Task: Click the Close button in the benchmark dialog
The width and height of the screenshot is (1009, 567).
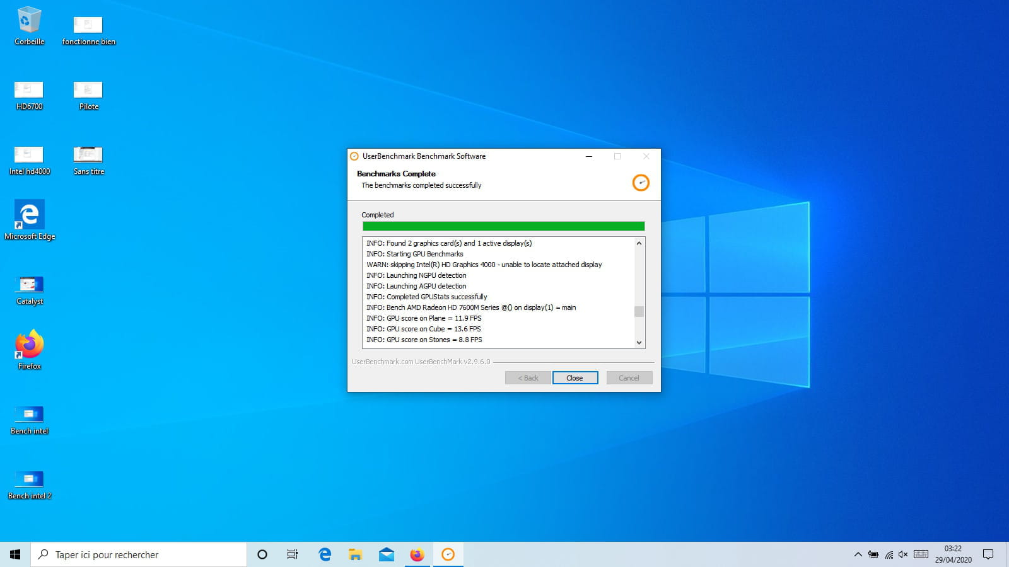Action: click(x=574, y=378)
